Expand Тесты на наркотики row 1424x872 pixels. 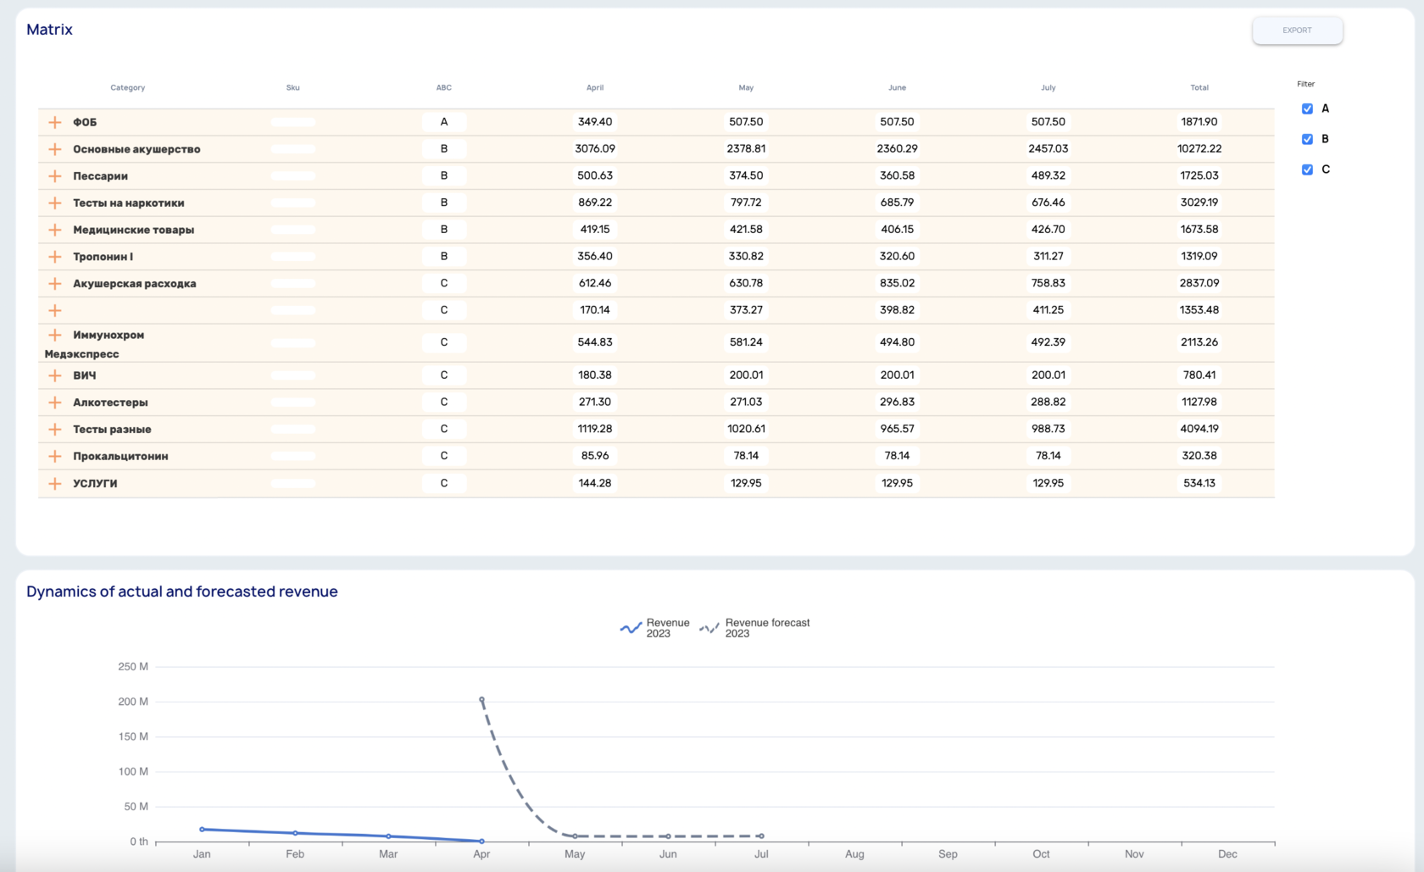tap(55, 203)
